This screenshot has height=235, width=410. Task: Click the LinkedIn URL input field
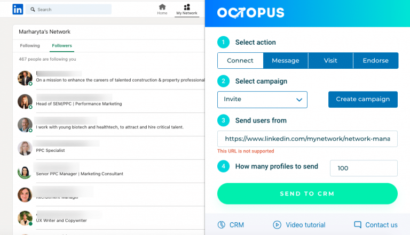point(307,139)
